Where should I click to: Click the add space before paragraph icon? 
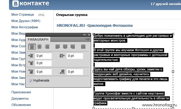click(31, 72)
